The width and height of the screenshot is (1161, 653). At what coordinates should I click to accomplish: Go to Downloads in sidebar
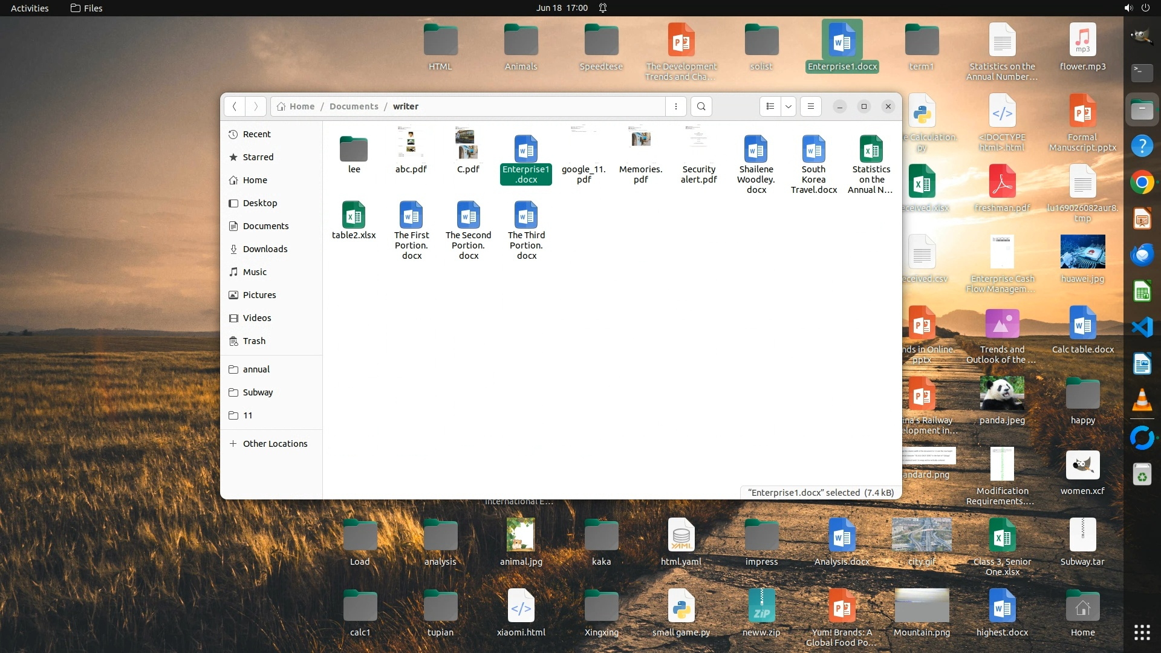tap(265, 249)
